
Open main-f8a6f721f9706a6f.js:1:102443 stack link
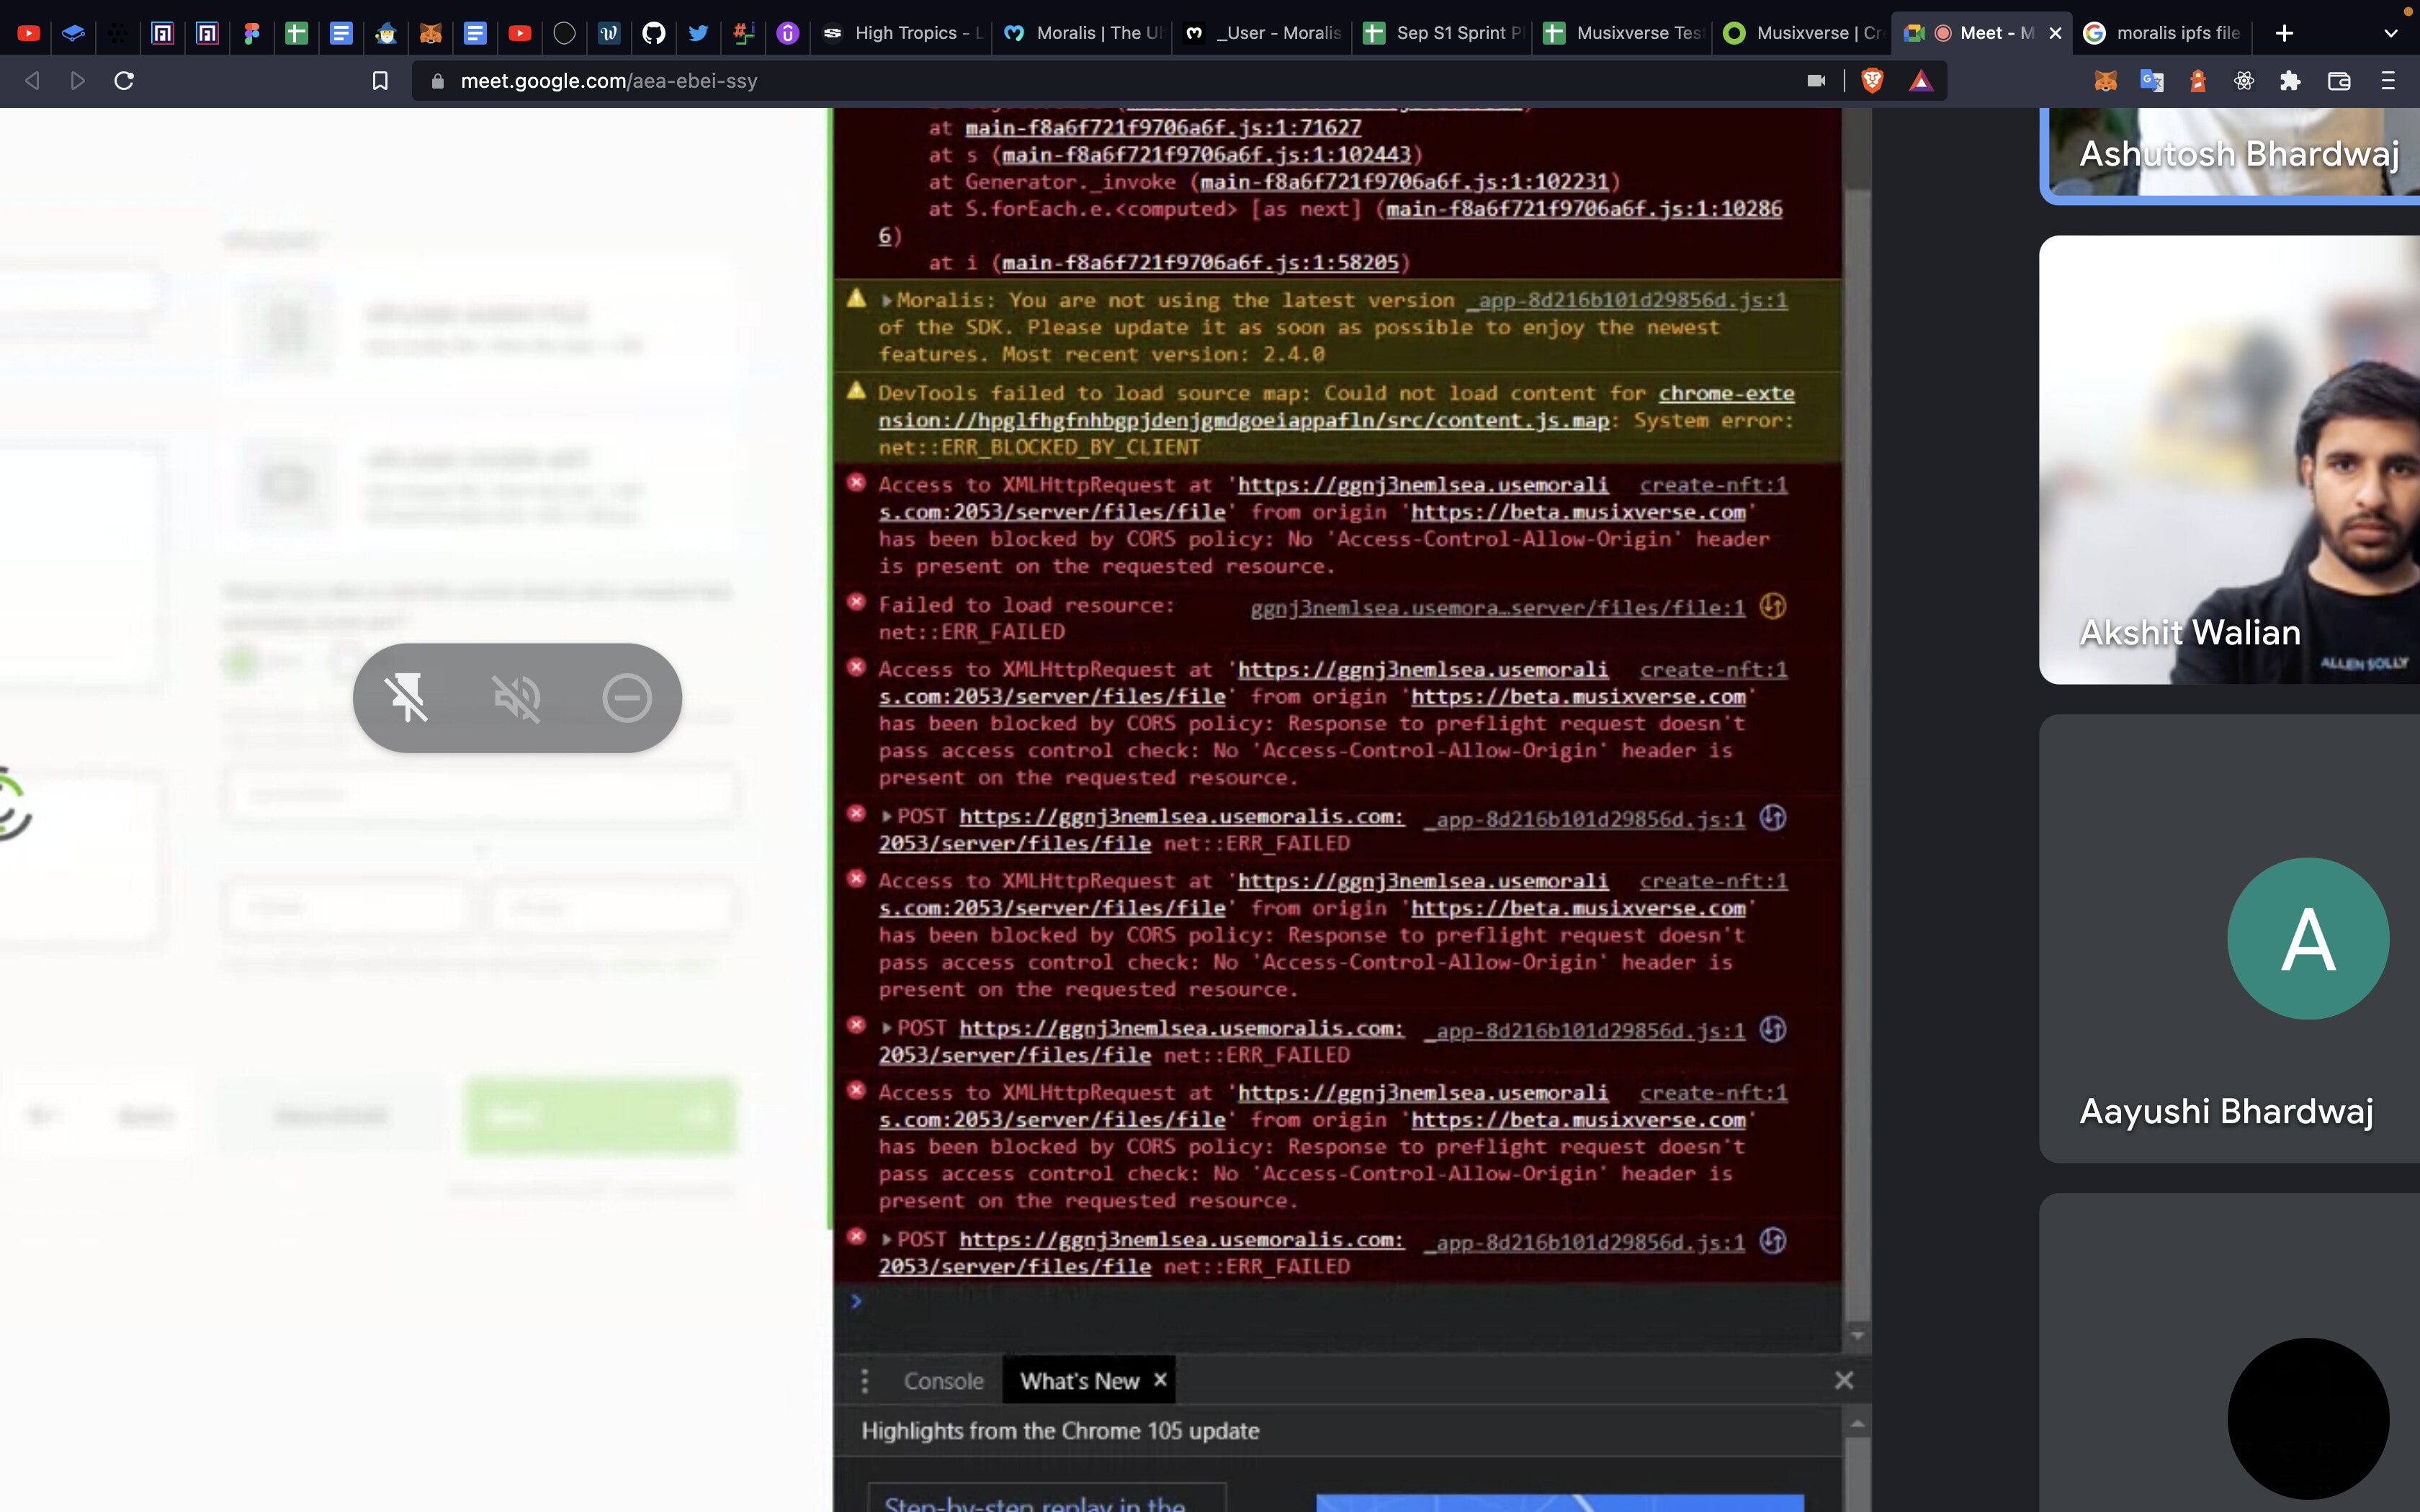[x=1206, y=155]
